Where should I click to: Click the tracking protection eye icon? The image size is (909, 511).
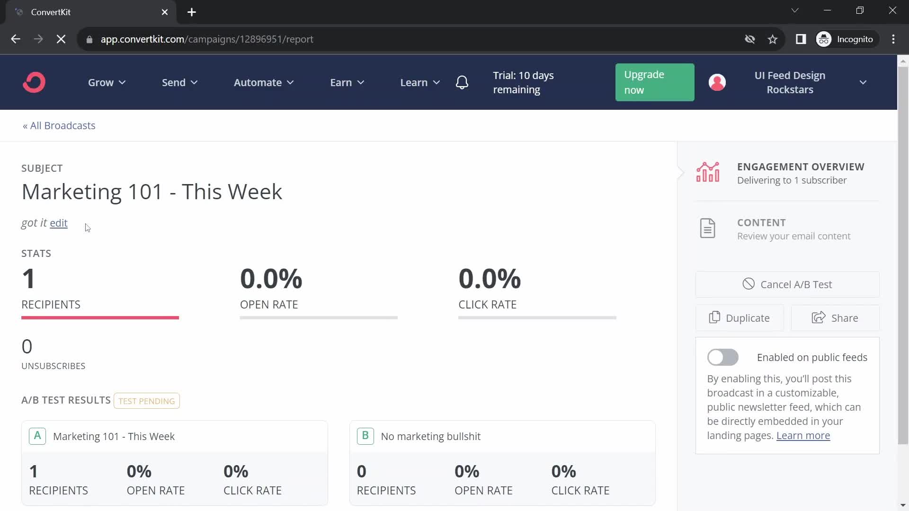tap(749, 39)
